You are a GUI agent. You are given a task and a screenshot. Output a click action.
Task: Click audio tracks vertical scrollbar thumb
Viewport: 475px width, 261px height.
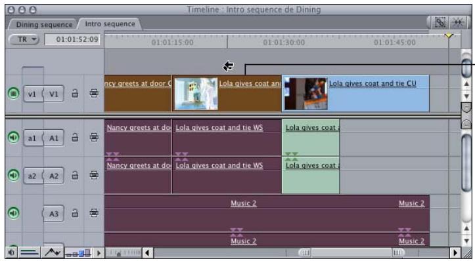coord(466,163)
